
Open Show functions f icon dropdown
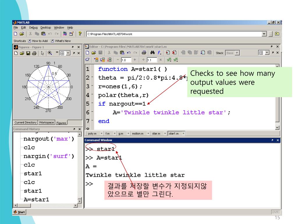click(159, 53)
